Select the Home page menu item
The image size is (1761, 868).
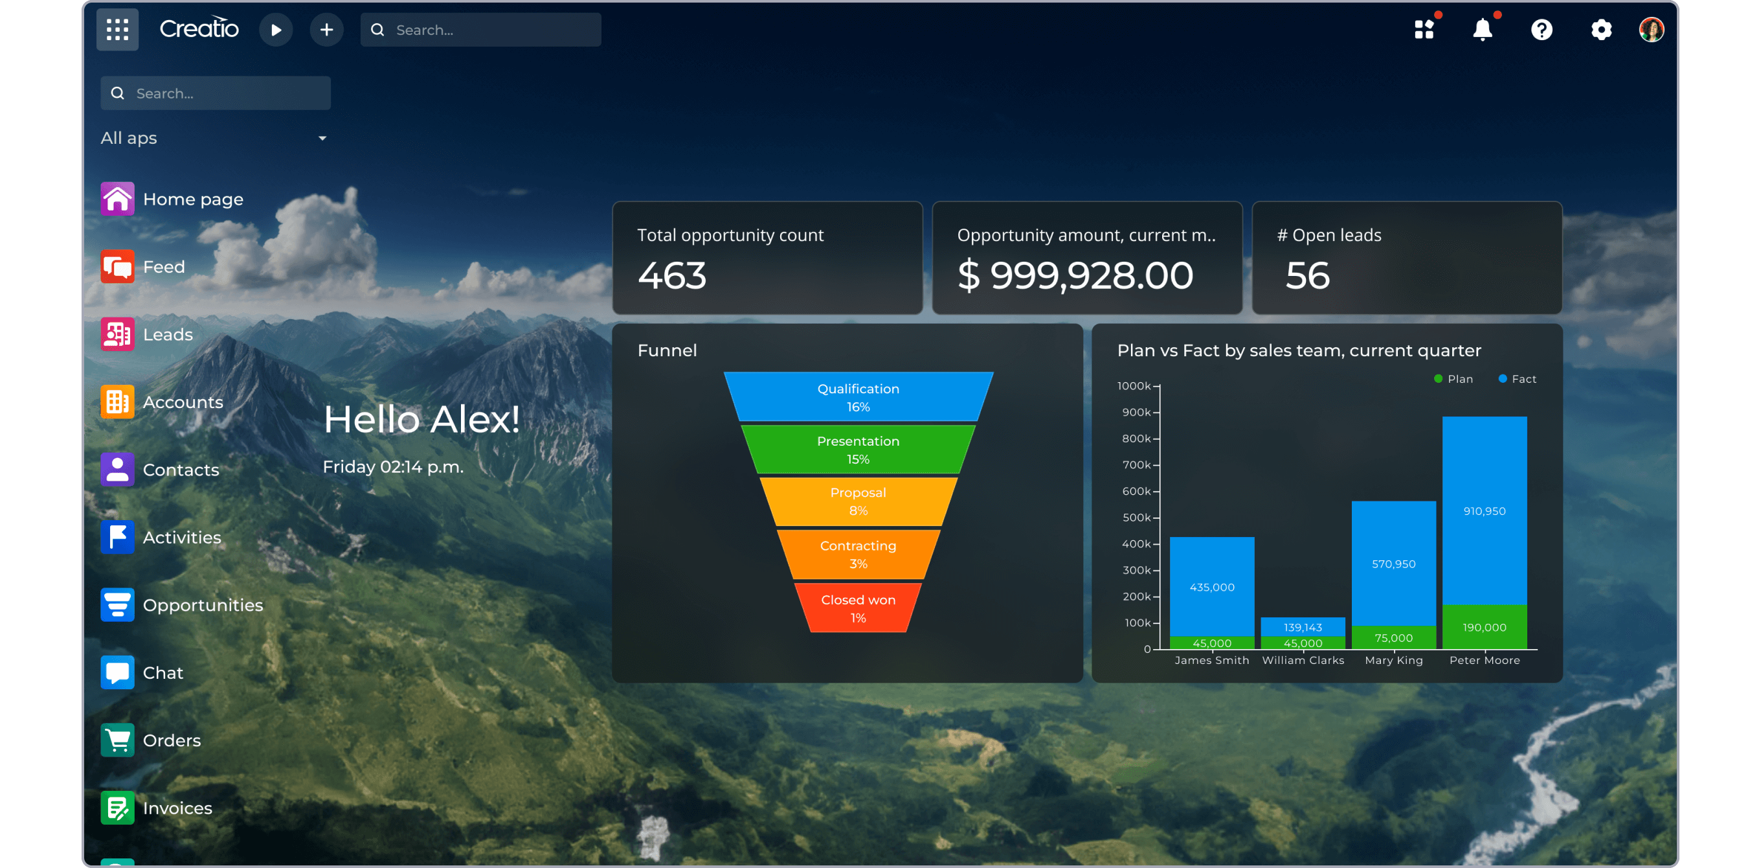pyautogui.click(x=192, y=199)
